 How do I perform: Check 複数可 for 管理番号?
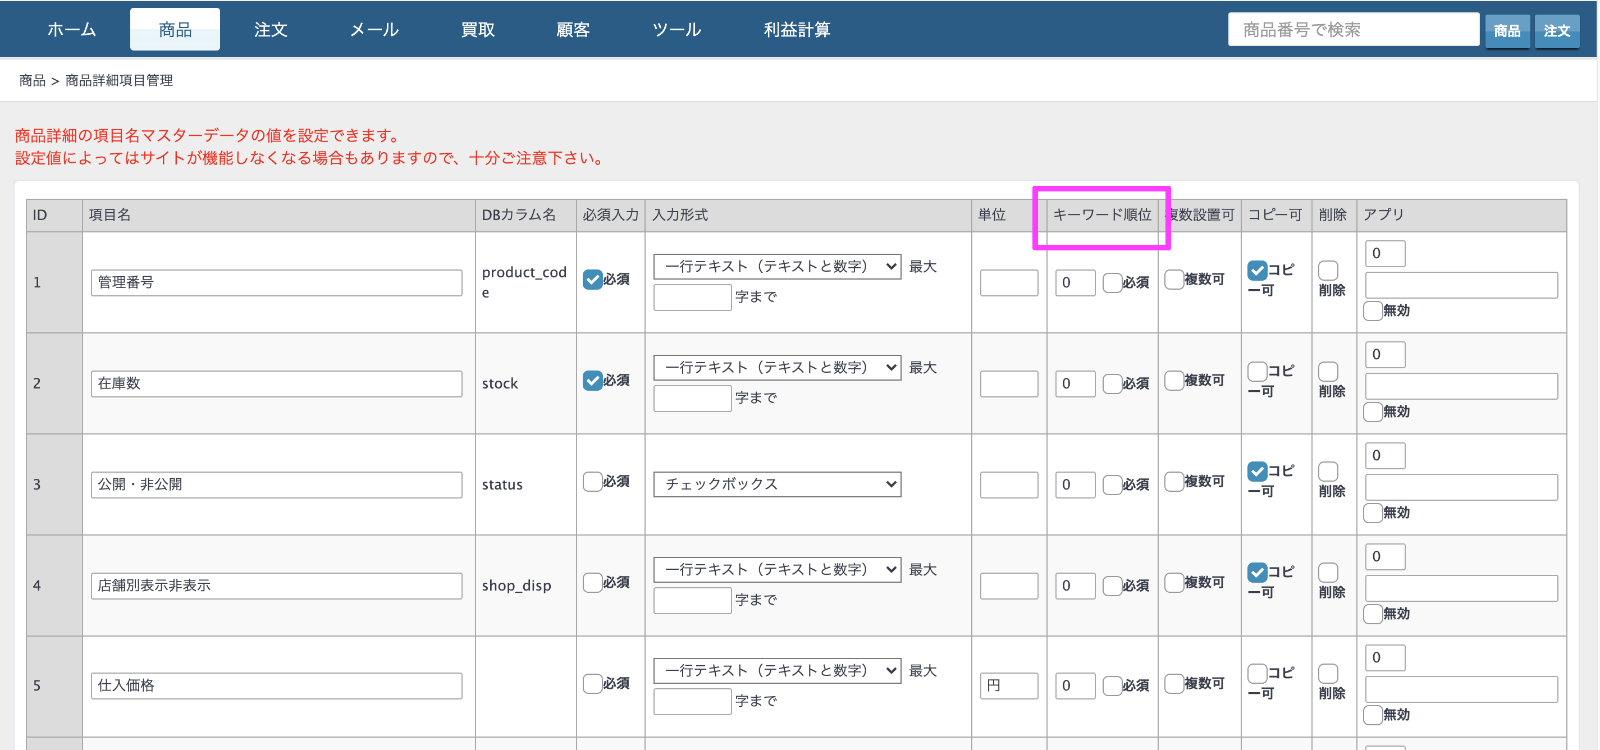[1174, 280]
